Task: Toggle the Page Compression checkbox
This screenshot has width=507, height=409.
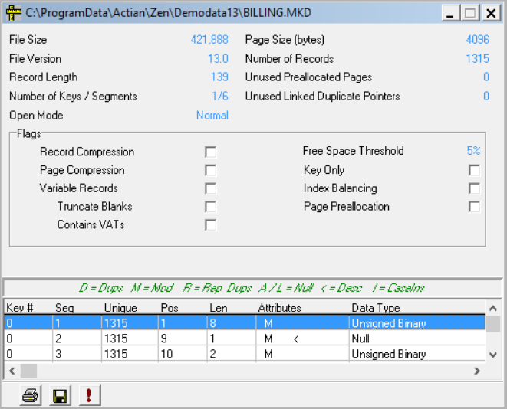Action: click(210, 170)
